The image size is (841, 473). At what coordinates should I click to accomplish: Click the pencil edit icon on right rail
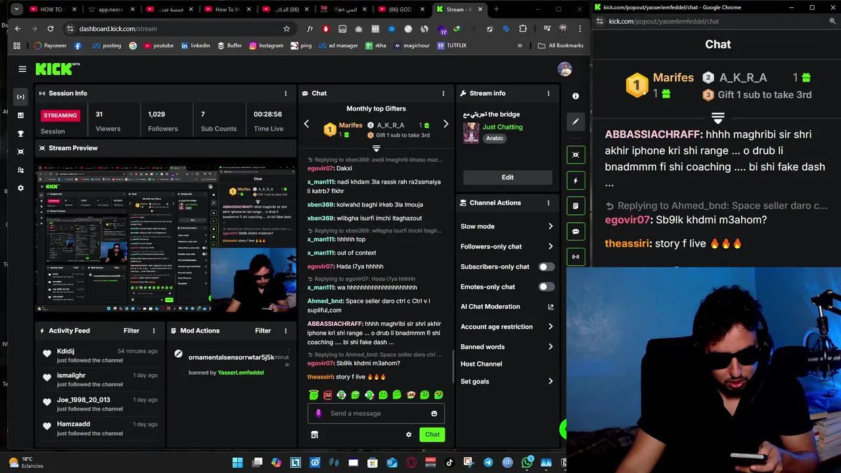(576, 122)
